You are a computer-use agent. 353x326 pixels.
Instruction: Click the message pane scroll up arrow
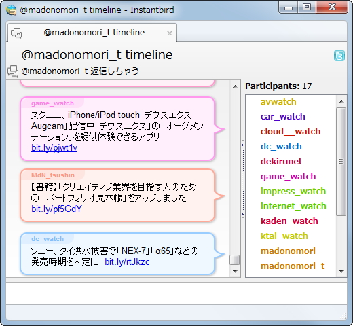(235, 86)
